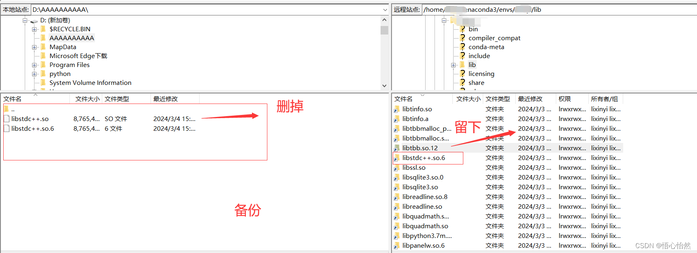697x253 pixels.
Task: Sort remote files by 文件大小 column
Action: coord(468,99)
